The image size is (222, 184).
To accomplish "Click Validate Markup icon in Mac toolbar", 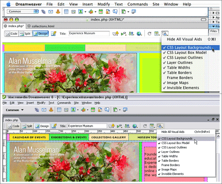I will [123, 34].
